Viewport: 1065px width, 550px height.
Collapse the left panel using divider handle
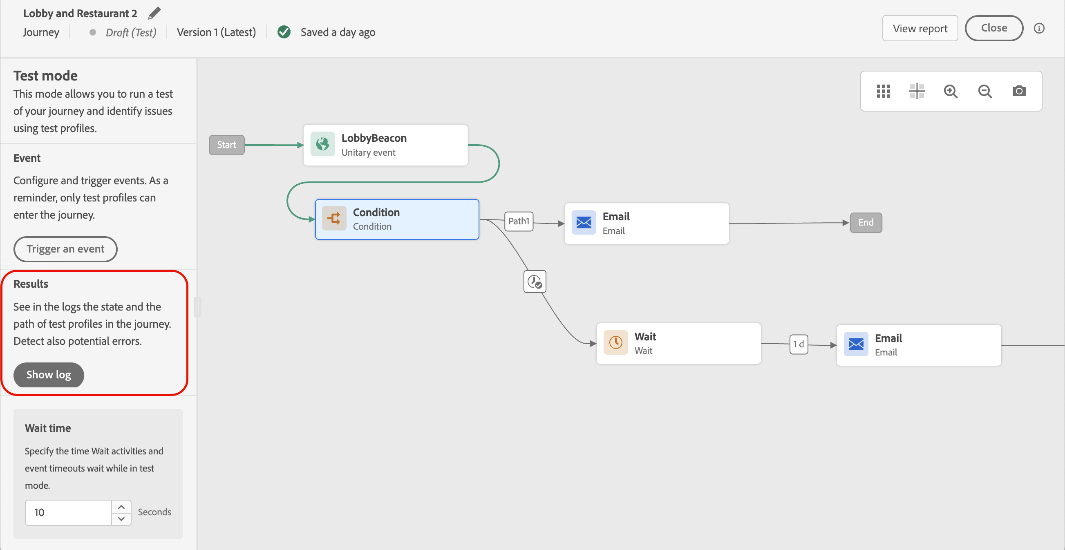198,306
